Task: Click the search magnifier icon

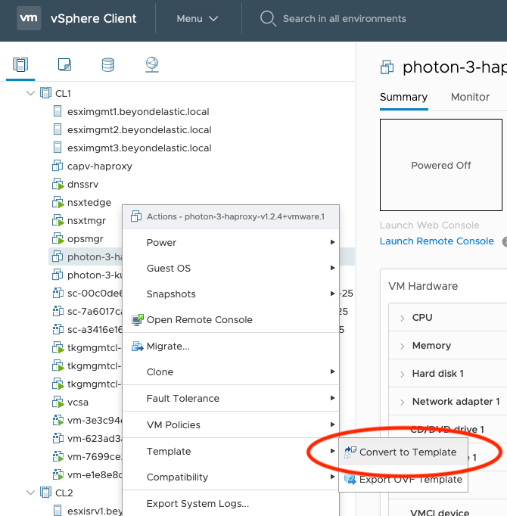Action: [267, 18]
